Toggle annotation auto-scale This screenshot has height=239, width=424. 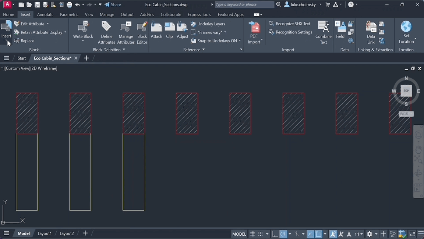tap(341, 234)
